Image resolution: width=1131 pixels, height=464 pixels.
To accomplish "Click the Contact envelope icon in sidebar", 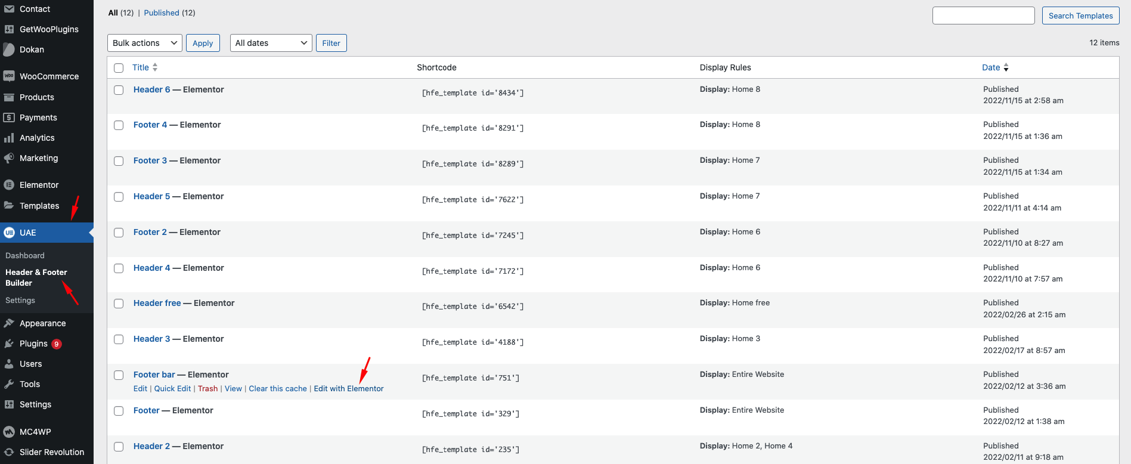I will (9, 9).
